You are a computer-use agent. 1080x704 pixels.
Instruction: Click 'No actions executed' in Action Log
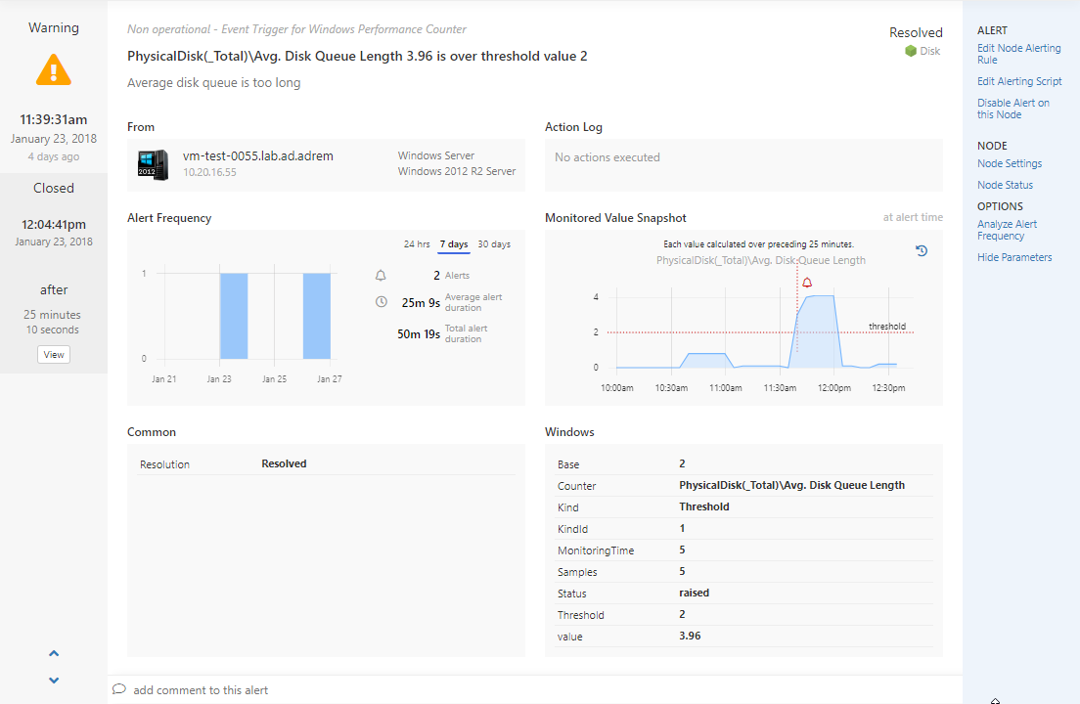click(x=607, y=157)
